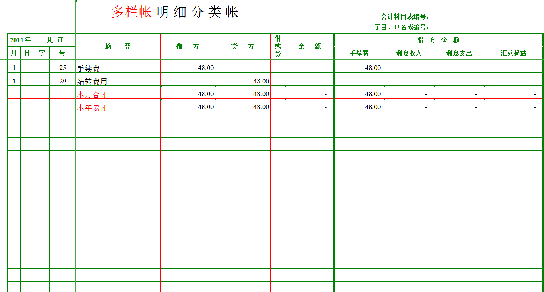Select the "借方金额" merged header cell
Image resolution: width=544 pixels, height=292 pixels.
[439, 39]
